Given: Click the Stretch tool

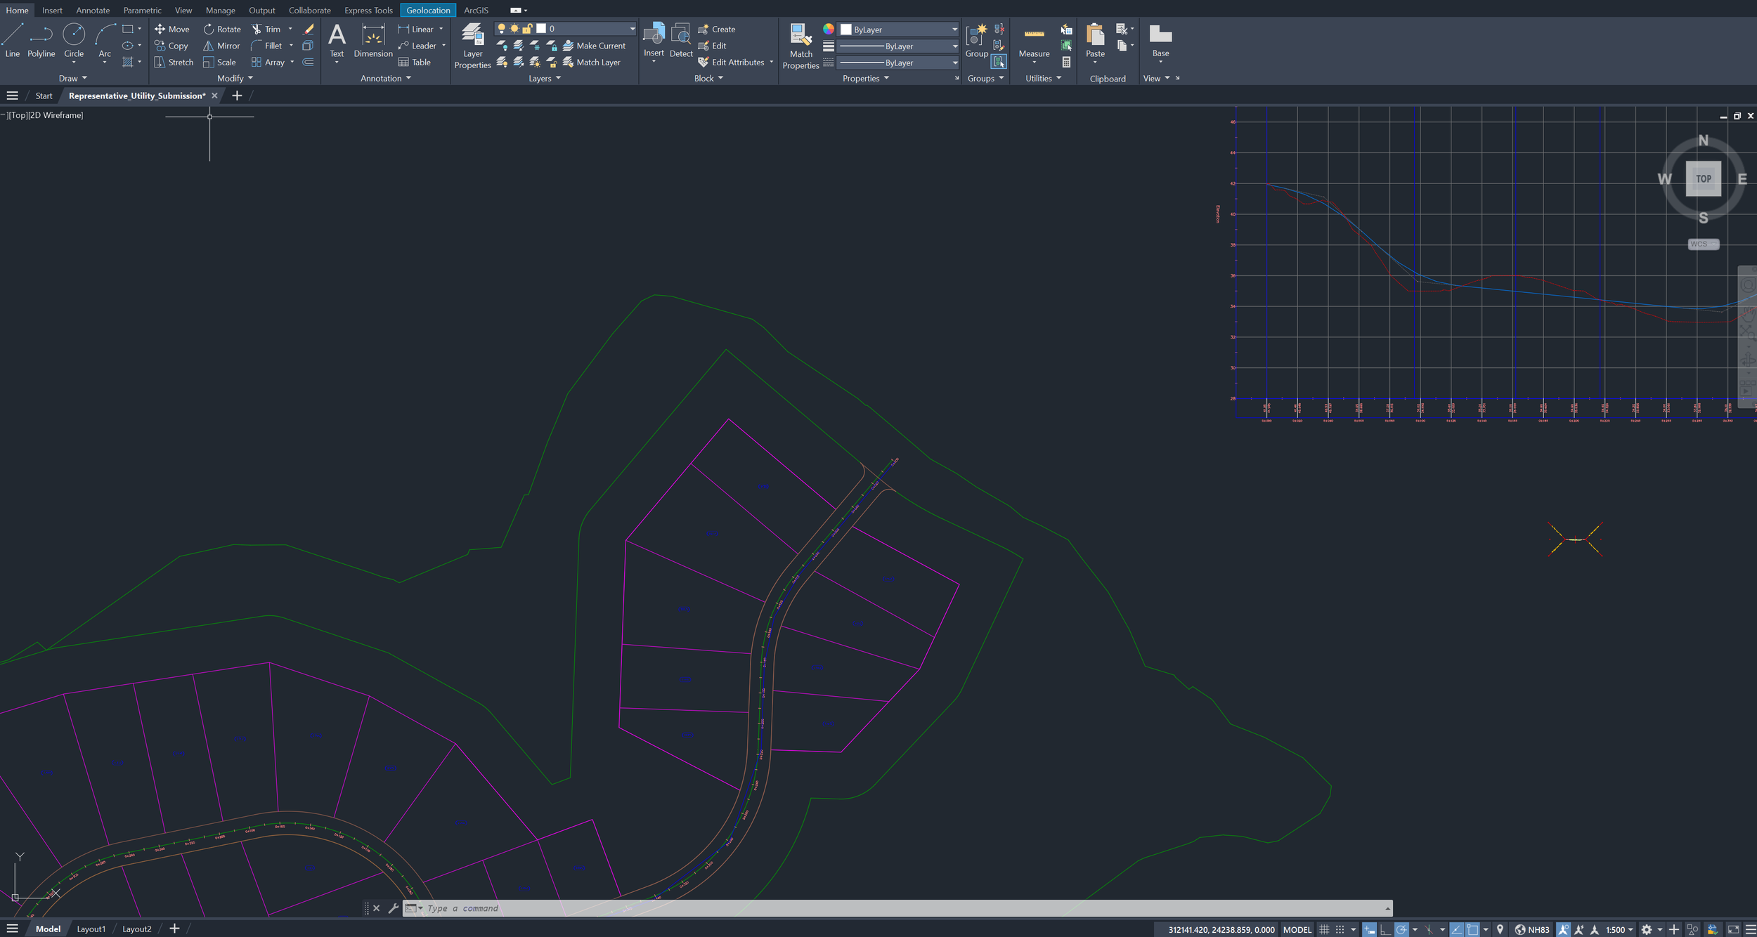Looking at the screenshot, I should tap(174, 62).
